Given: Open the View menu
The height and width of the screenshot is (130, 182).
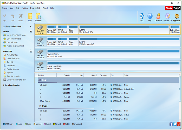Looking at the screenshot, I should tap(11, 8).
